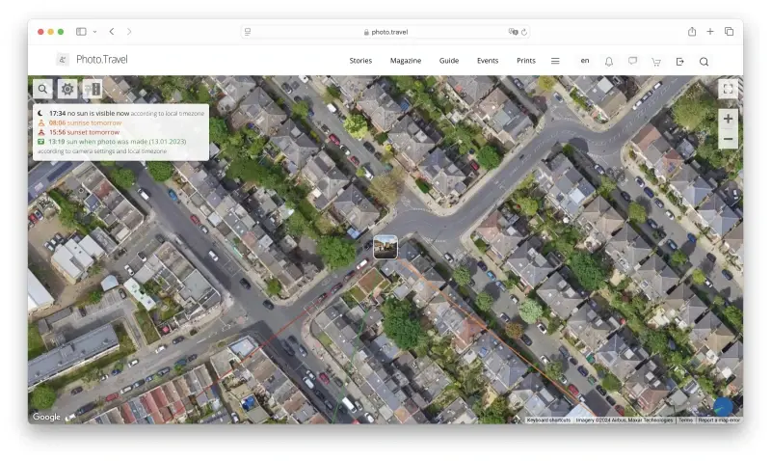This screenshot has width=771, height=461.
Task: Click the Photo.Travel logo
Action: coord(92,60)
